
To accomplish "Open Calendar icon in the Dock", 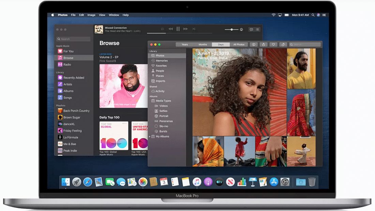I will [164, 182].
